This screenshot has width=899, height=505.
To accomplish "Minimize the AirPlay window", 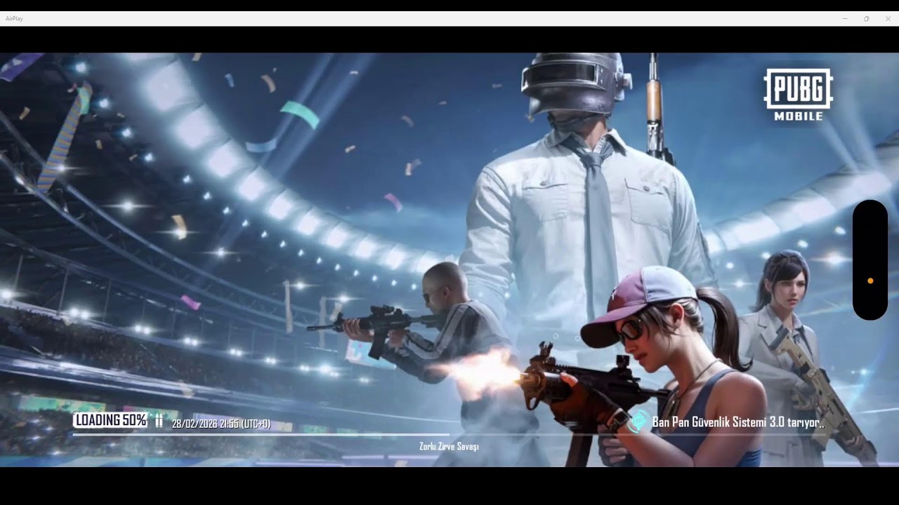I will pyautogui.click(x=845, y=19).
